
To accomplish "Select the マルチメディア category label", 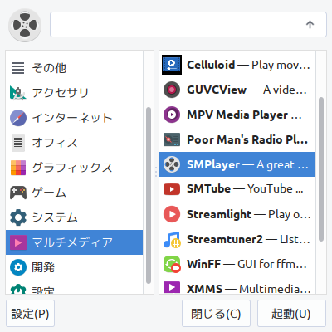I will tap(72, 242).
